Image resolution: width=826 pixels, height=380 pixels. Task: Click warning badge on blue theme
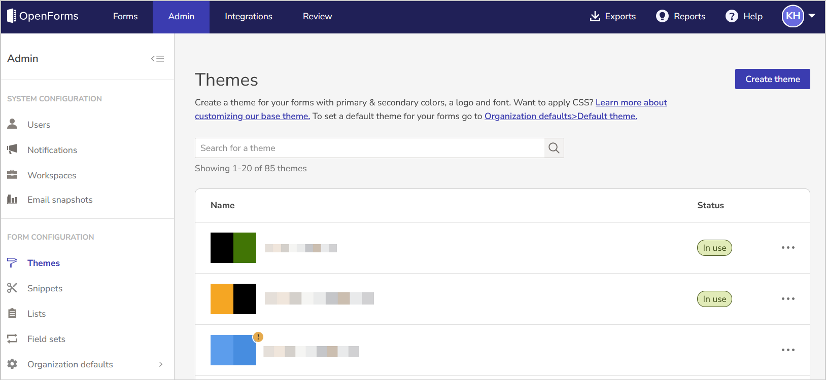(x=258, y=337)
